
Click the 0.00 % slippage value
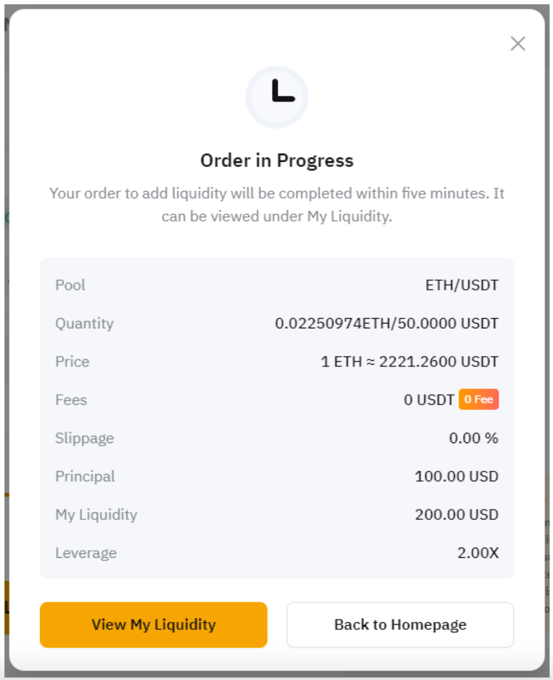(x=473, y=438)
